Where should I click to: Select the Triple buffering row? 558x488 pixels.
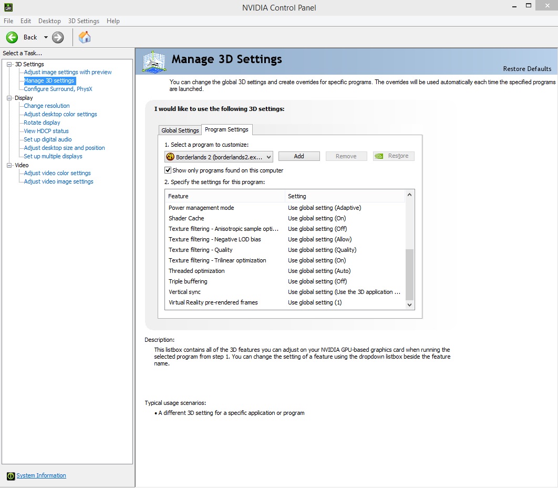click(x=285, y=281)
